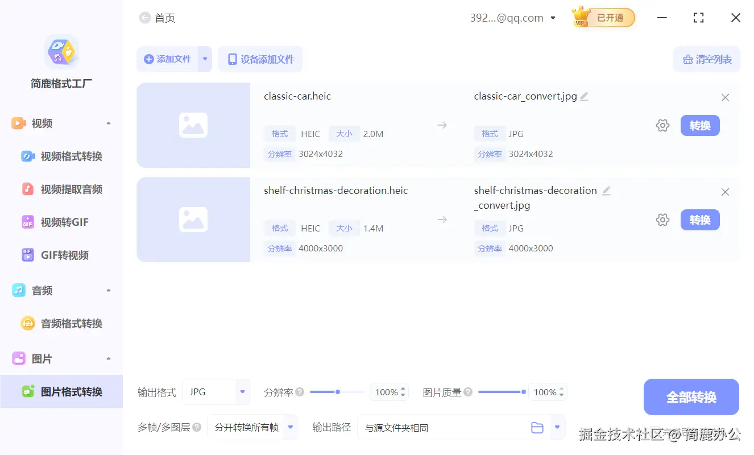Click the 全部转换 button
Screen dimensions: 754x455
691,396
